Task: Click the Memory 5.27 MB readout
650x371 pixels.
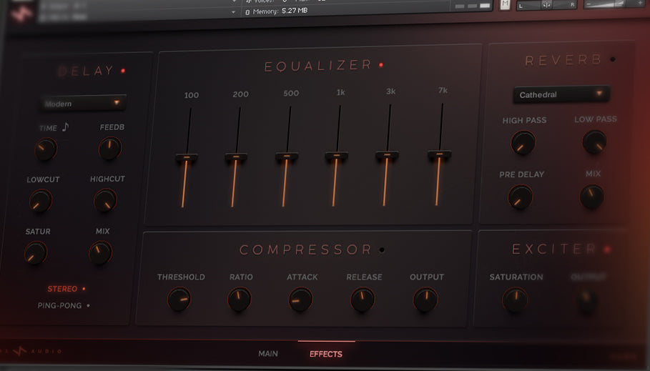Action: coord(277,11)
